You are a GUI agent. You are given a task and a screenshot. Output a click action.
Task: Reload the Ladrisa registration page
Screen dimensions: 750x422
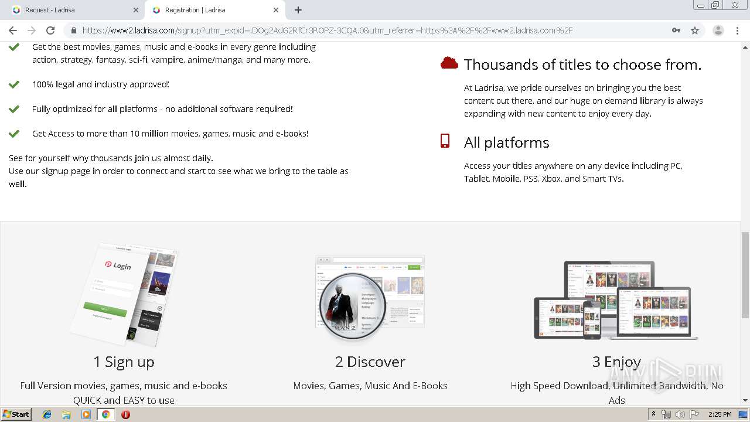click(x=50, y=30)
